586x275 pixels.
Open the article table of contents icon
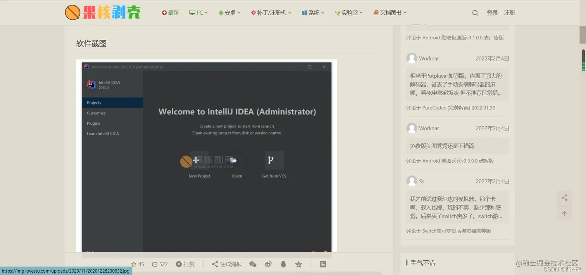tap(323, 264)
